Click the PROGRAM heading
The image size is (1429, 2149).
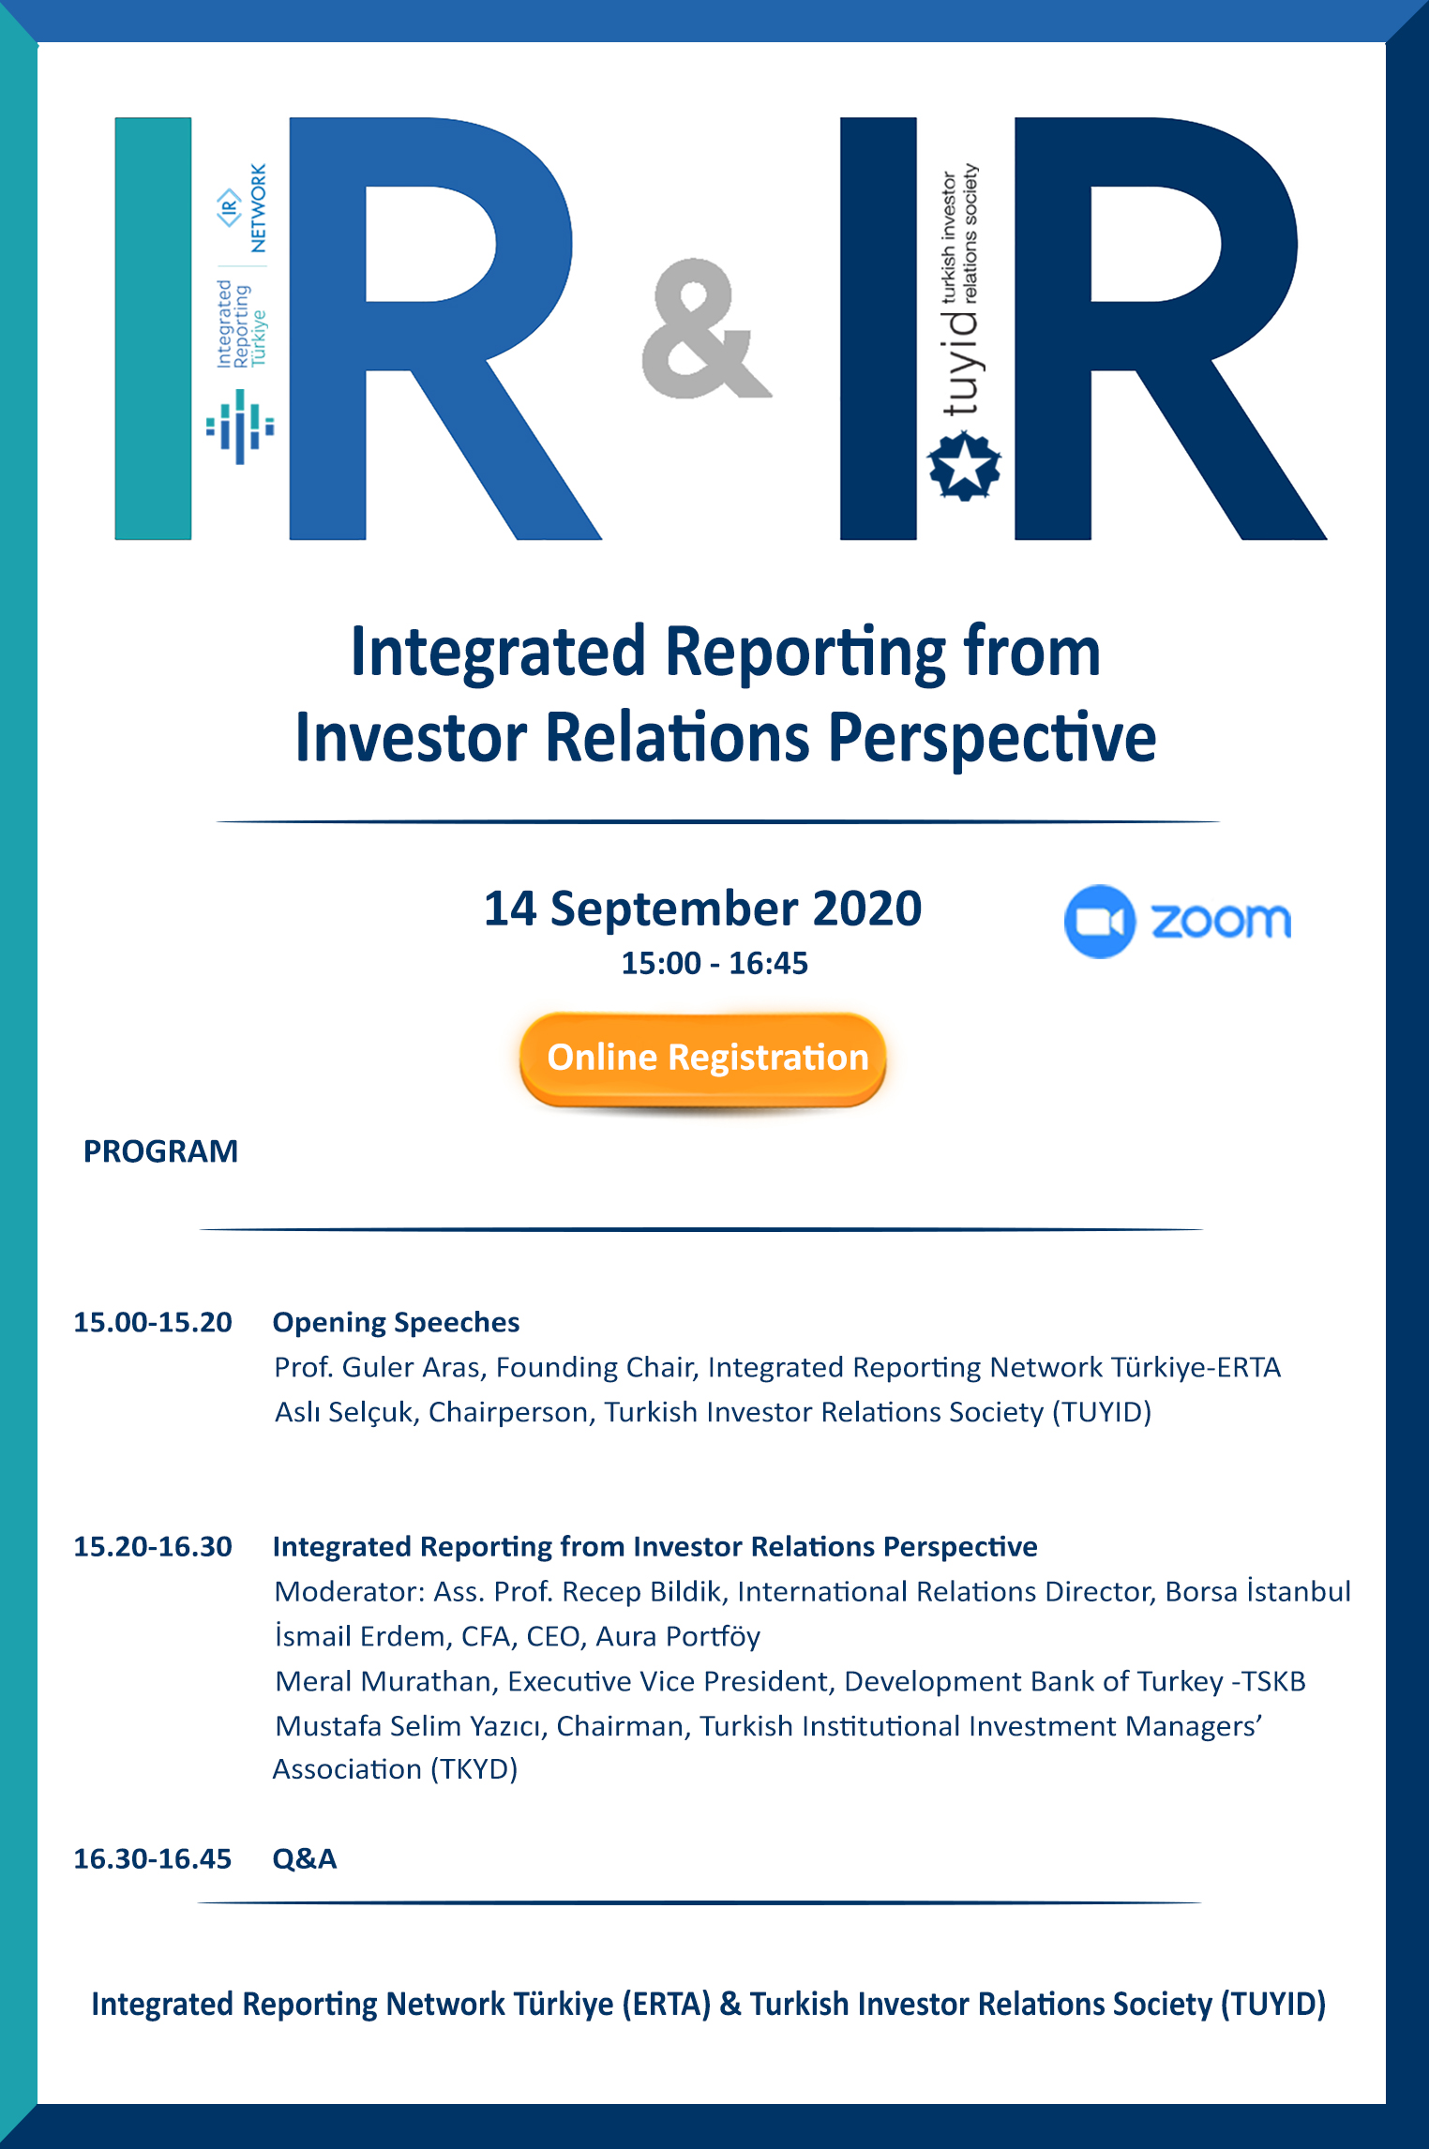(x=160, y=1150)
